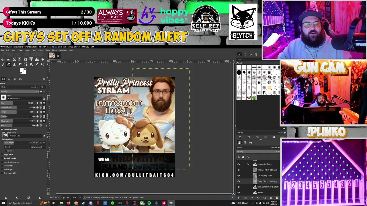Select the Color Picker tool

click(x=37, y=64)
